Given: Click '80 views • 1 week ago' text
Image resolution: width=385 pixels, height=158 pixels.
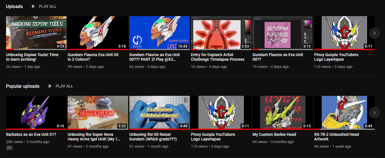Looking at the screenshot, I should [333, 146].
